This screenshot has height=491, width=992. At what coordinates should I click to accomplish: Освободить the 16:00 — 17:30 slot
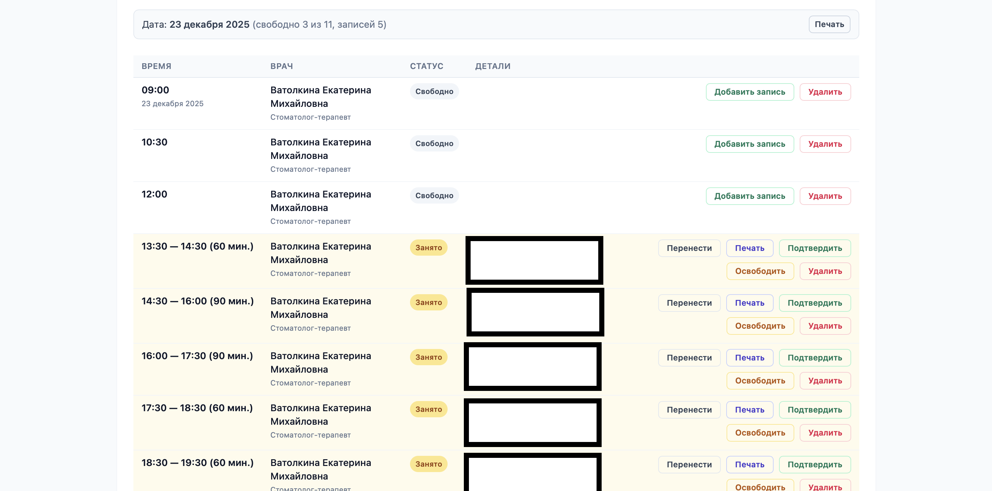(x=760, y=381)
